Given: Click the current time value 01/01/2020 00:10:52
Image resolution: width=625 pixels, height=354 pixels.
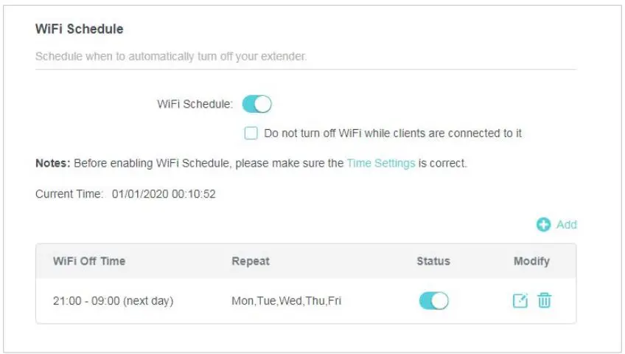Looking at the screenshot, I should (163, 195).
